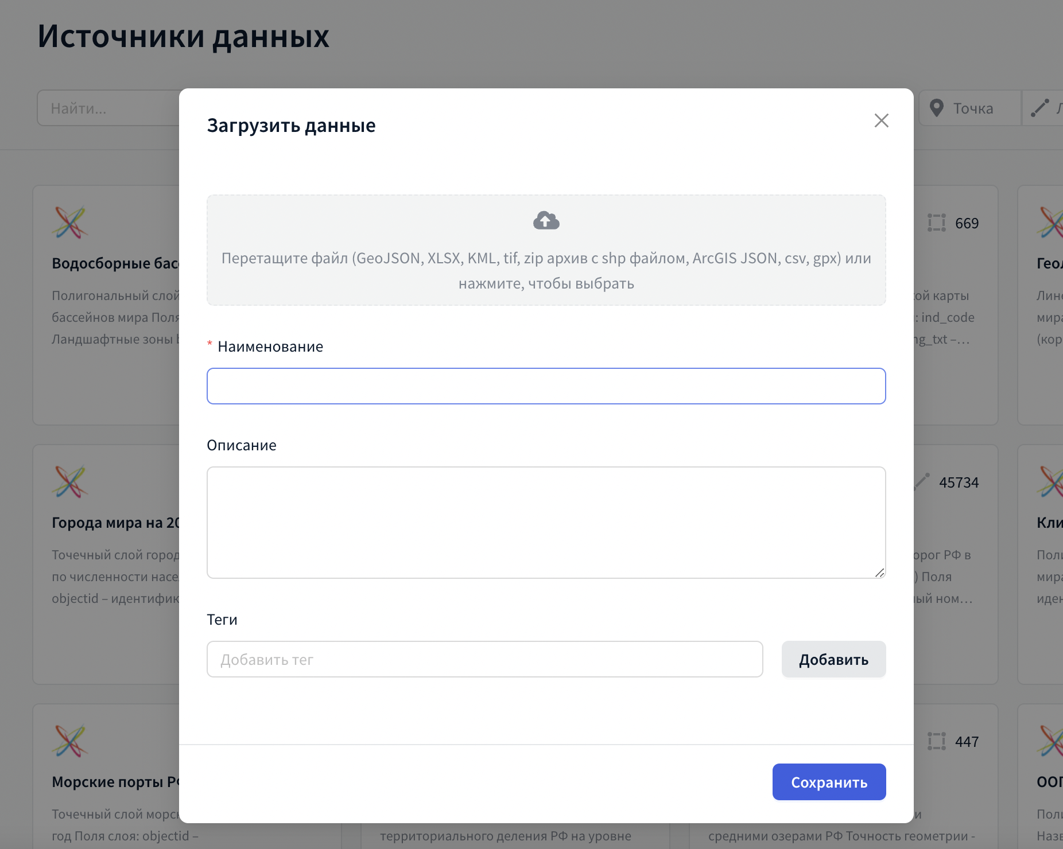Click the polygon icon beside 669
Viewport: 1063px width, 849px height.
point(936,223)
